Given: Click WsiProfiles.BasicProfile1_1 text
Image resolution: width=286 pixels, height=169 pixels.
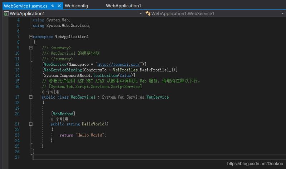Looking at the screenshot, I should click(x=144, y=70).
